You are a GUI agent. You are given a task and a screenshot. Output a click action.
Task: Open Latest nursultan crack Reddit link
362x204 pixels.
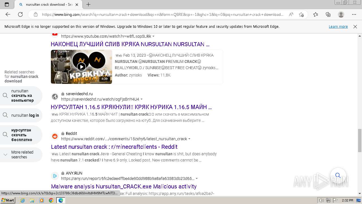114,147
